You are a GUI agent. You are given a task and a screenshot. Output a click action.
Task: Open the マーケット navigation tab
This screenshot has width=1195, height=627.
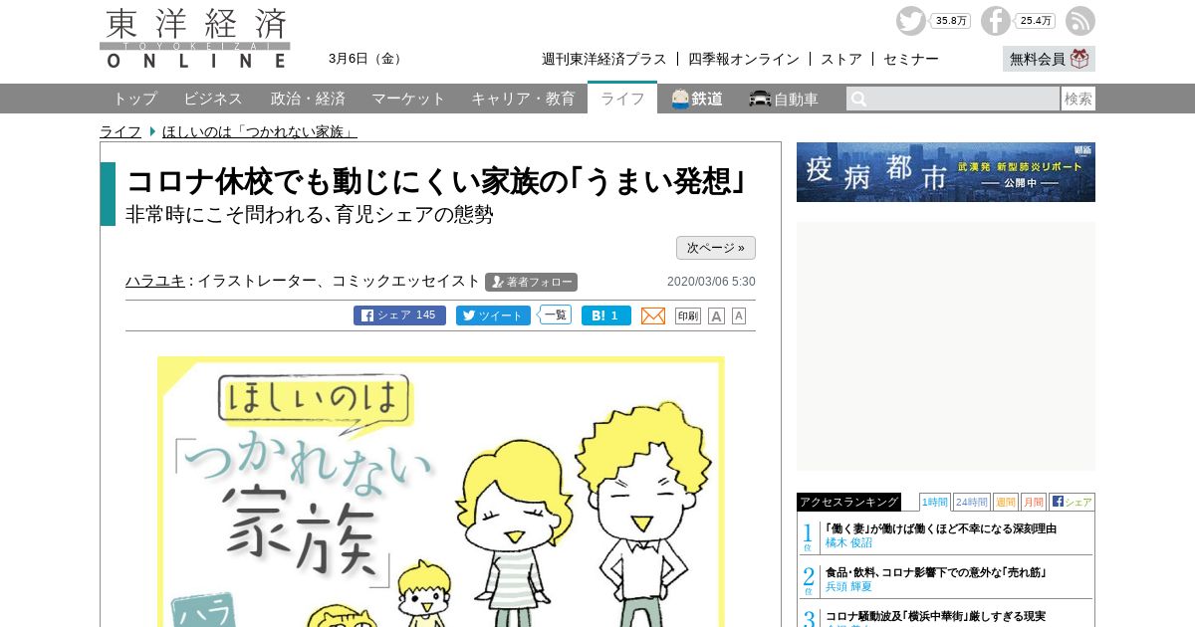coord(408,99)
